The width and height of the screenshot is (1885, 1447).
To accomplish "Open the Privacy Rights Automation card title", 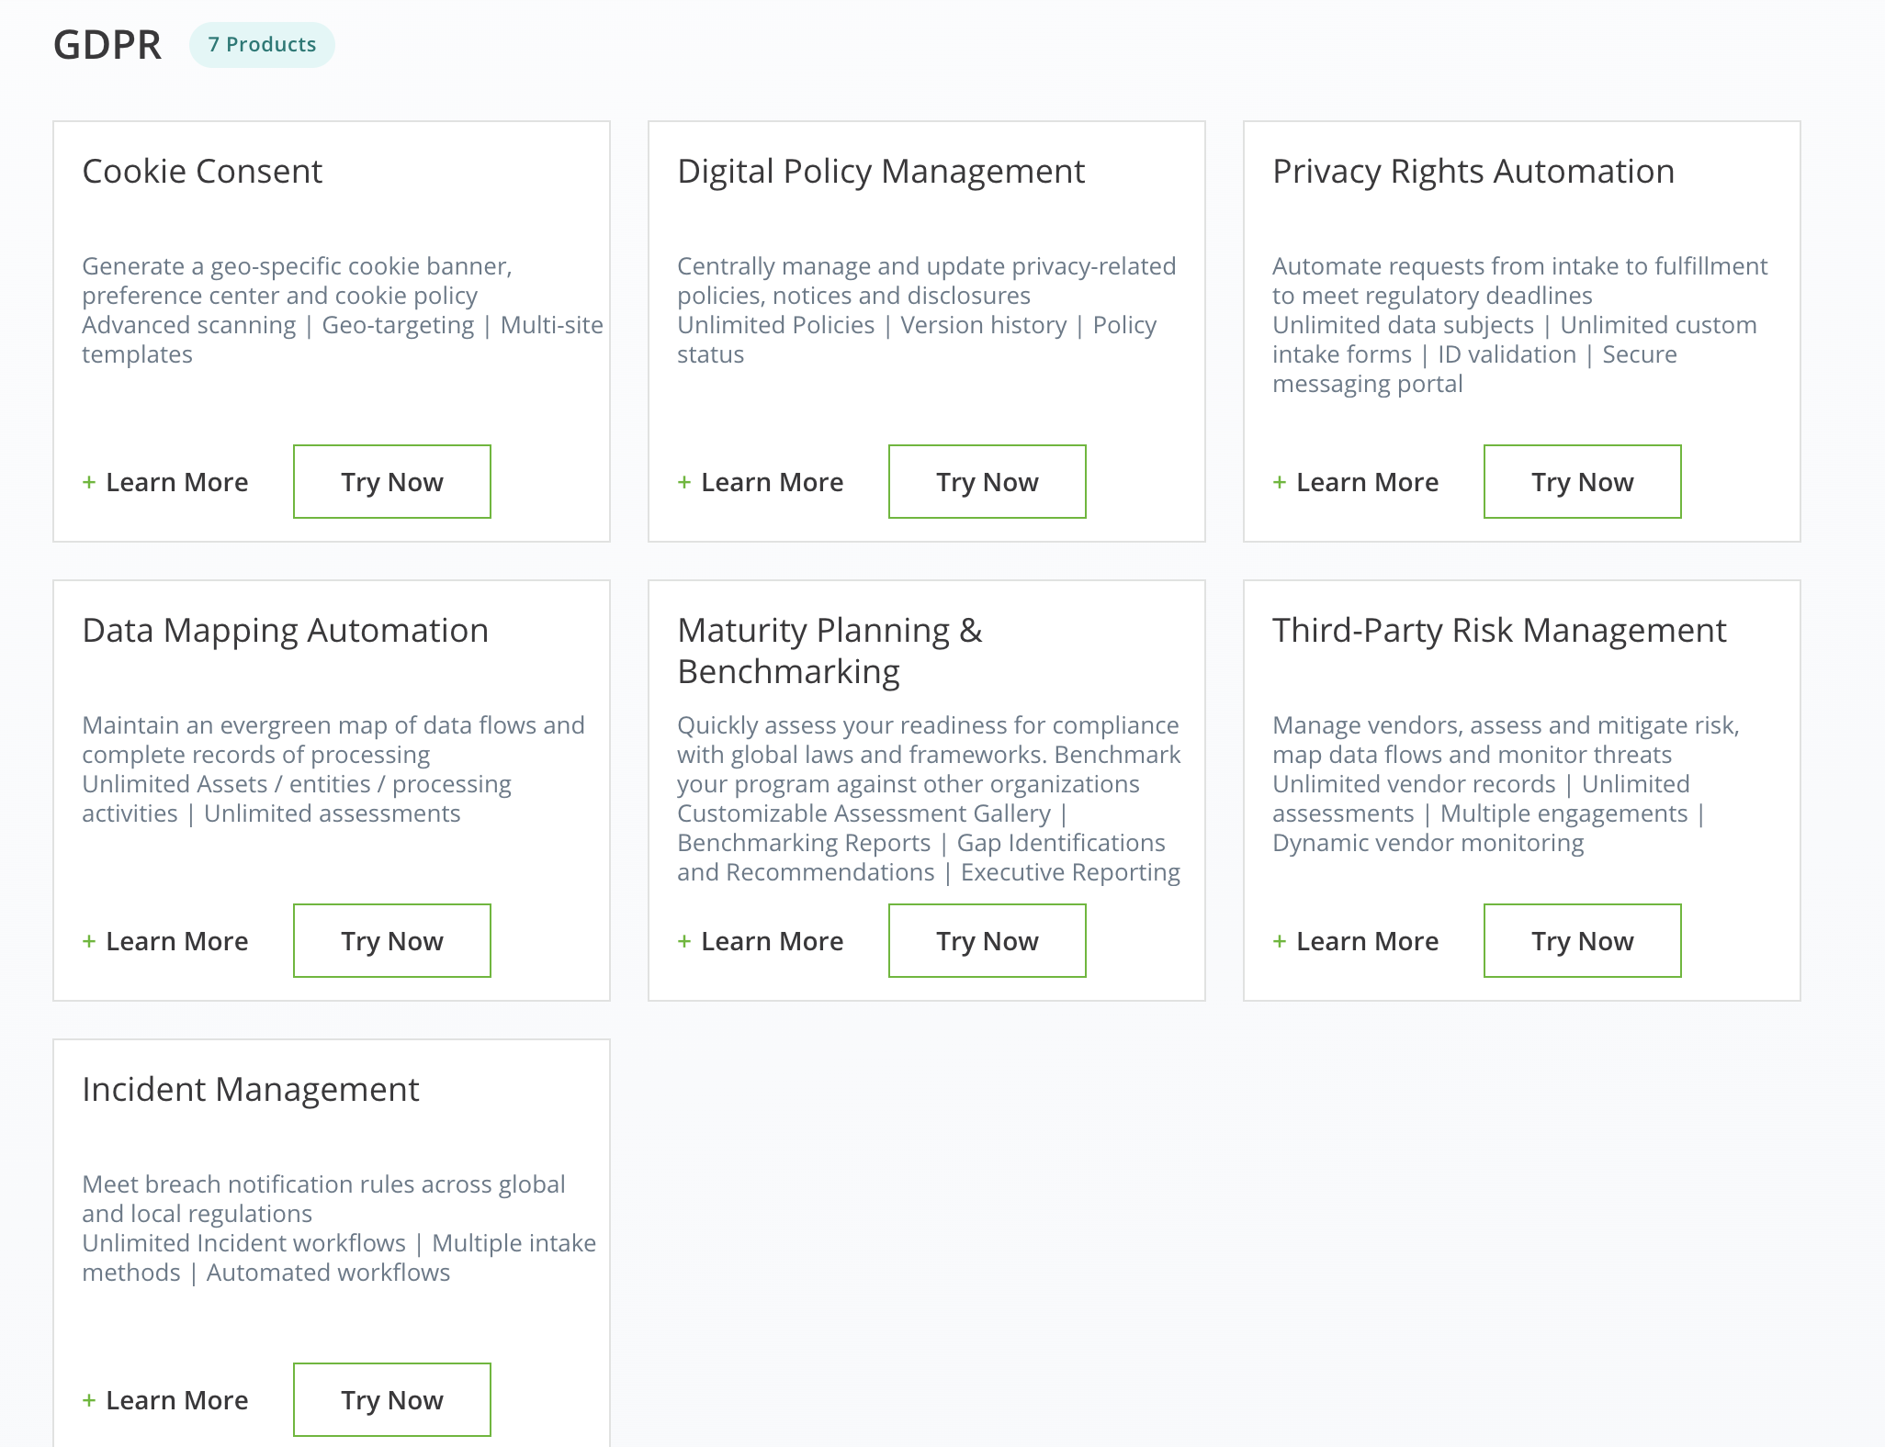I will pos(1473,172).
